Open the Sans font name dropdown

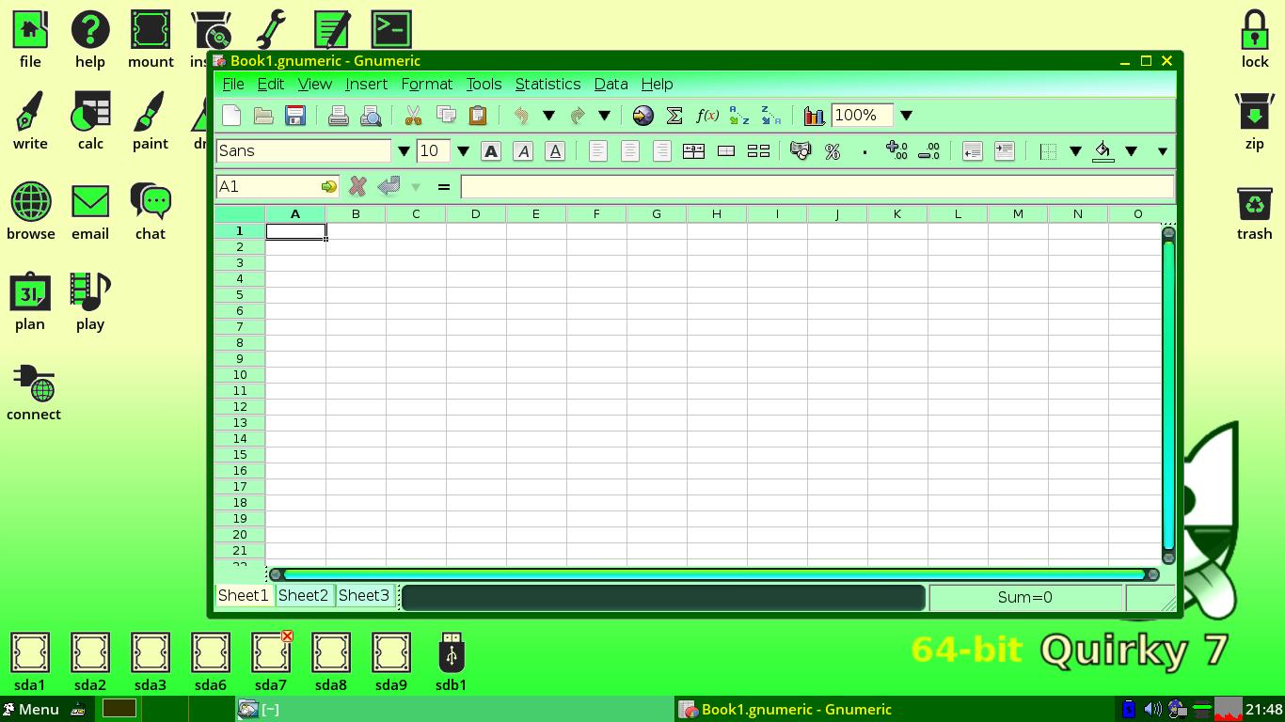pos(404,151)
